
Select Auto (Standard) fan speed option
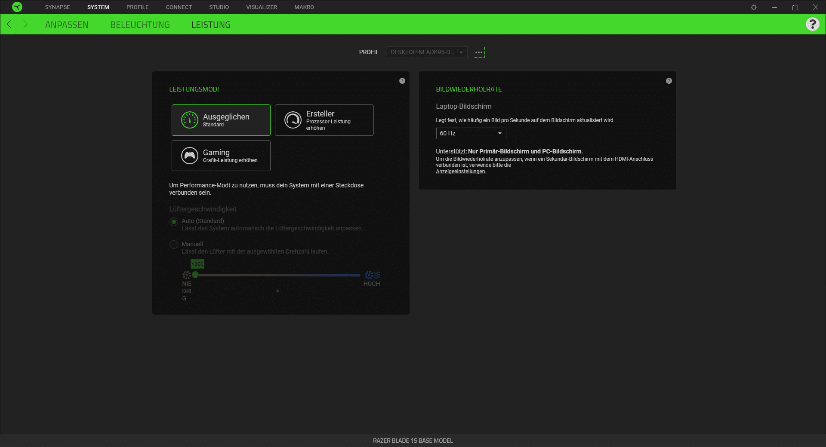(174, 222)
